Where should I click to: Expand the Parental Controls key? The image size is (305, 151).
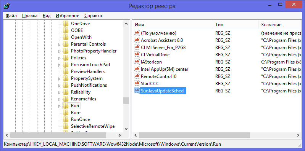(x=60, y=45)
